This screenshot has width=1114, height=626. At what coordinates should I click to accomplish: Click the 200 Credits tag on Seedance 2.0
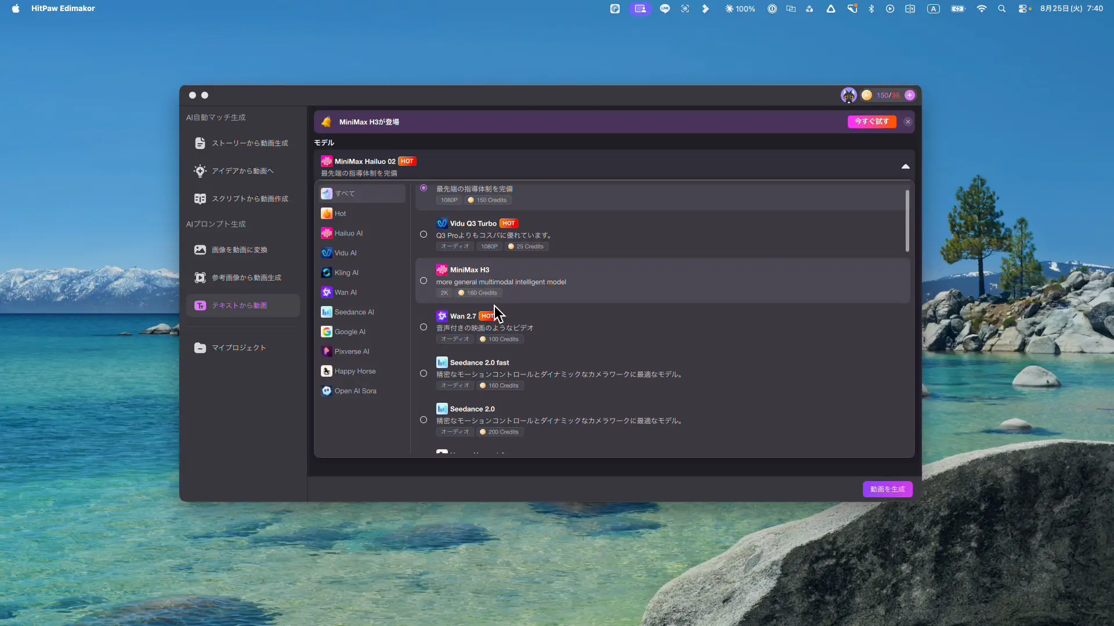[499, 432]
